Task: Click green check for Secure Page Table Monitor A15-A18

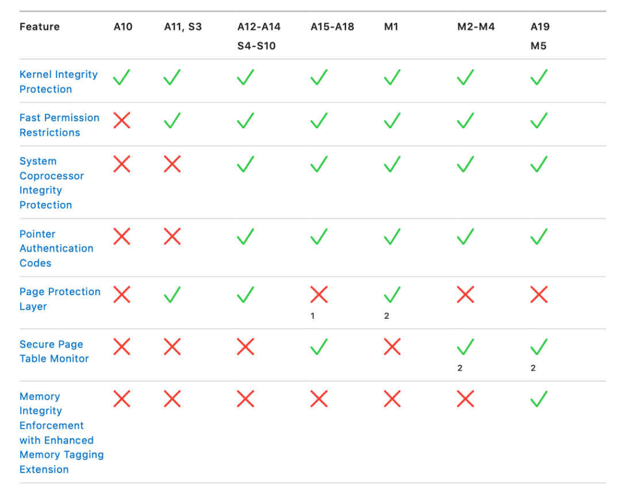Action: [319, 346]
